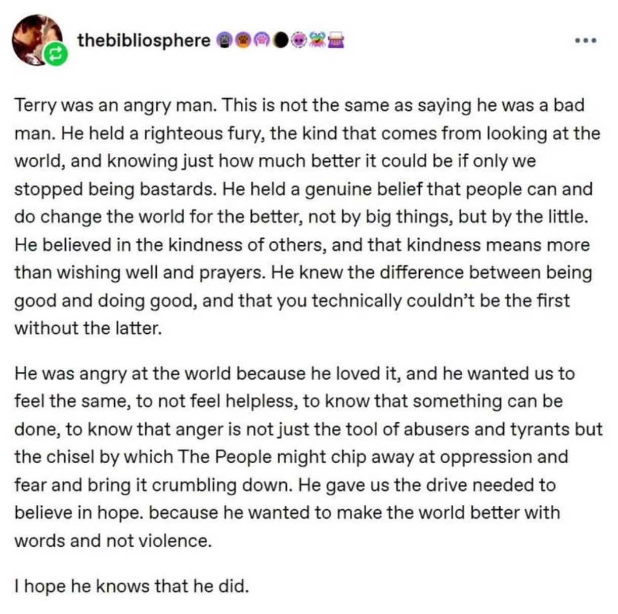
Task: Click the orange paw print badge
Action: (244, 40)
